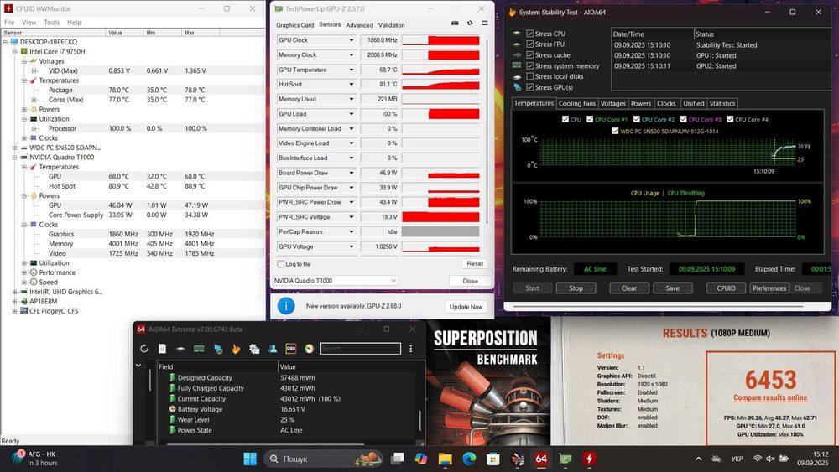Open NVIDIA Quadro T1000 GPU selector
This screenshot has width=839, height=472.
[x=336, y=281]
